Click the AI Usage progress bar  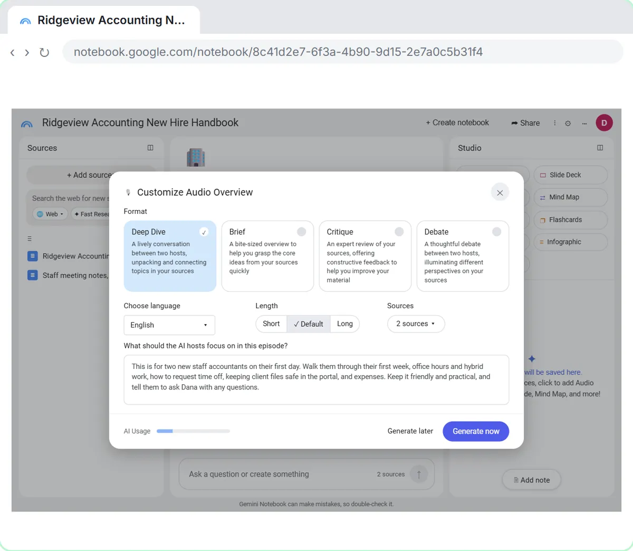coord(193,431)
